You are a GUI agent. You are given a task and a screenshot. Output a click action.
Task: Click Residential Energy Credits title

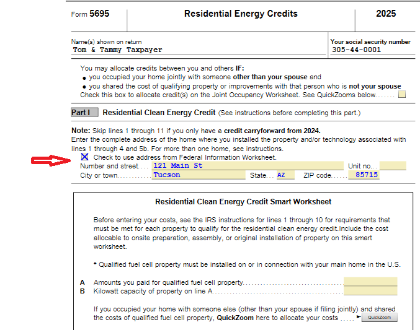241,14
